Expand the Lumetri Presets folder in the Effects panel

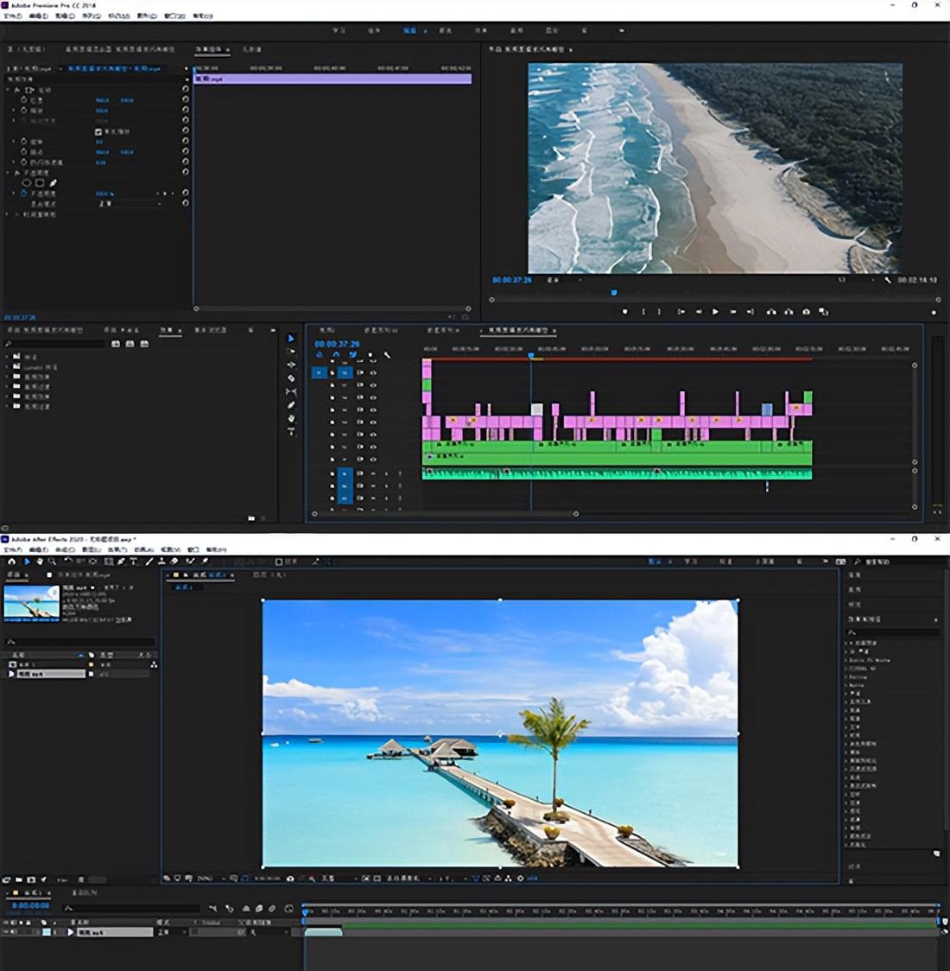coord(8,366)
